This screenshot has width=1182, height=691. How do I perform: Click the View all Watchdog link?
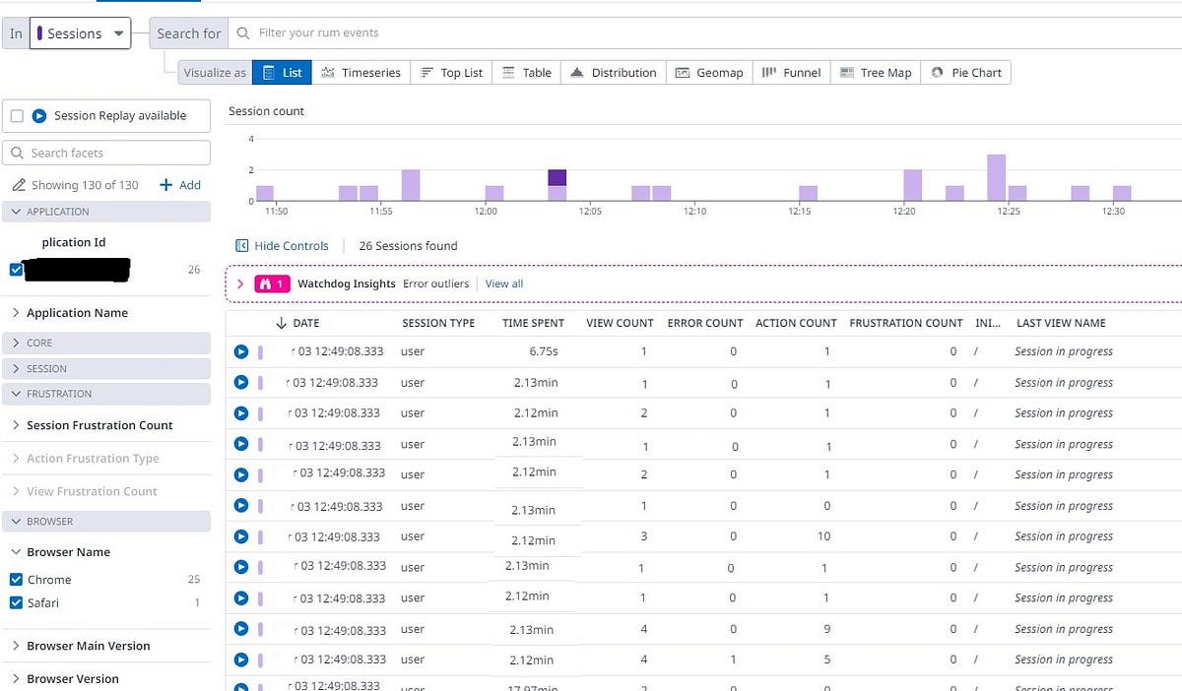pyautogui.click(x=503, y=283)
